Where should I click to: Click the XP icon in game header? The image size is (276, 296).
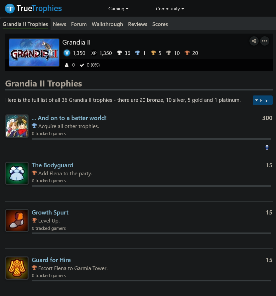coord(94,53)
